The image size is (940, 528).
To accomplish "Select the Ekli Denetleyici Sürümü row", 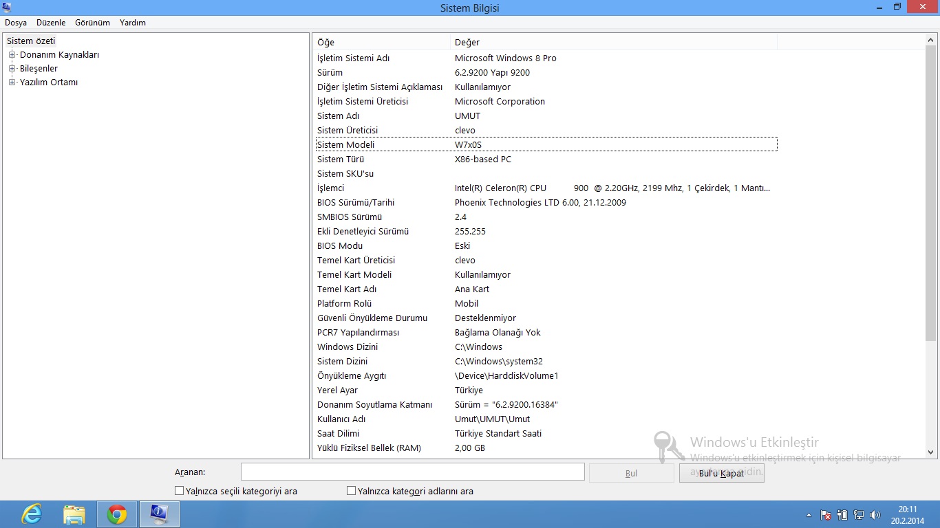I will pos(546,232).
